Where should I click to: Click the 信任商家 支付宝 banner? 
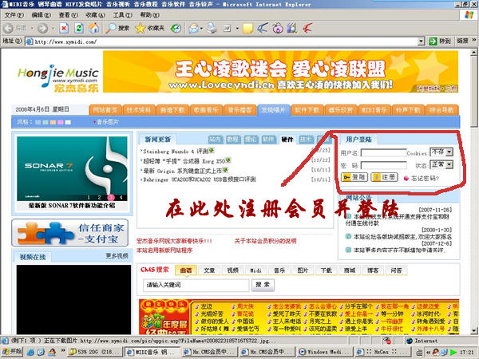tap(70, 233)
